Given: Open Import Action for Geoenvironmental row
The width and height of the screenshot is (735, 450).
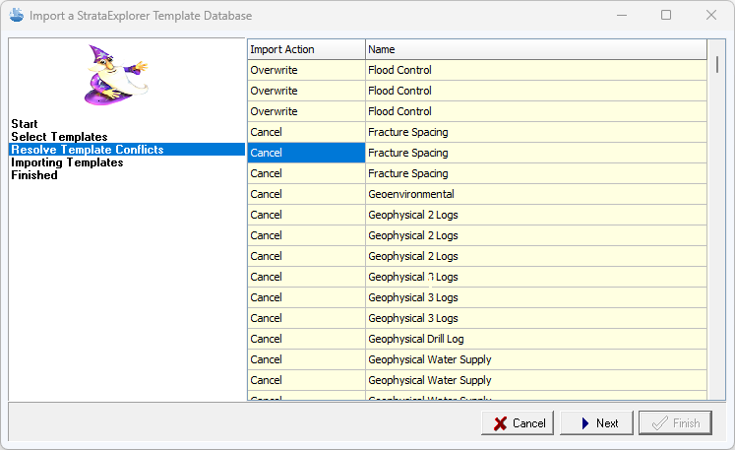Looking at the screenshot, I should coord(305,194).
